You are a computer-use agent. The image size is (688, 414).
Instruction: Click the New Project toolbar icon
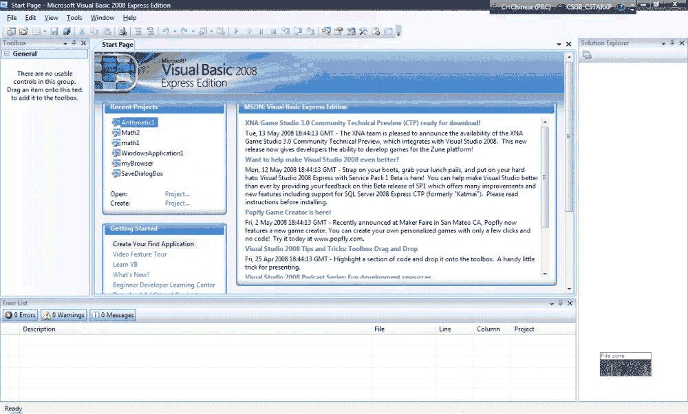click(11, 31)
